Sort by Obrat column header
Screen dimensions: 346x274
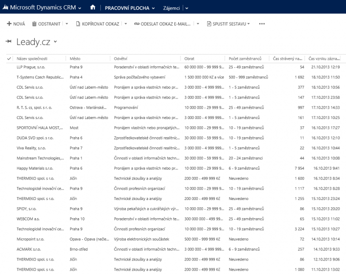tap(189, 58)
